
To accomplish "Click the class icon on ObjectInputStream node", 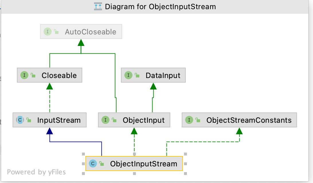I will pyautogui.click(x=93, y=164).
